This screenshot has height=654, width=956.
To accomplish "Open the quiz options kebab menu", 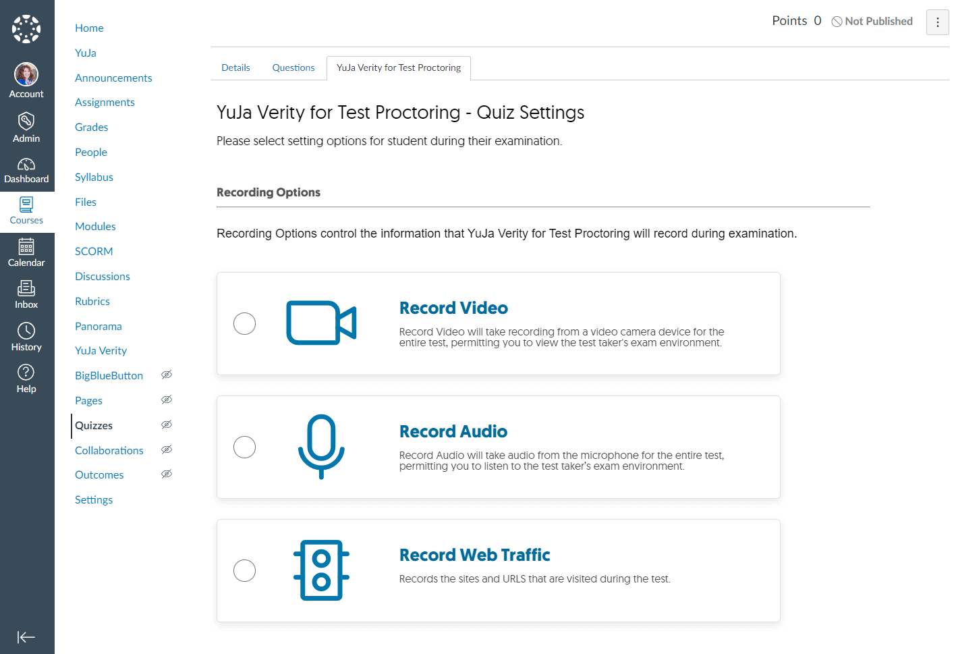I will pos(938,22).
